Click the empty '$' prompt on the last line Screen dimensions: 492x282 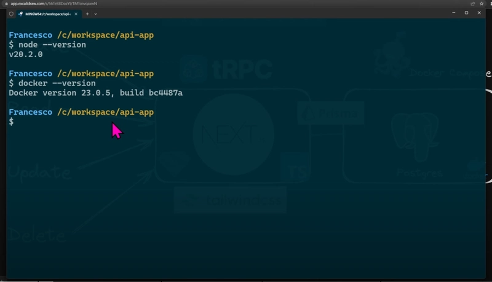pyautogui.click(x=11, y=122)
